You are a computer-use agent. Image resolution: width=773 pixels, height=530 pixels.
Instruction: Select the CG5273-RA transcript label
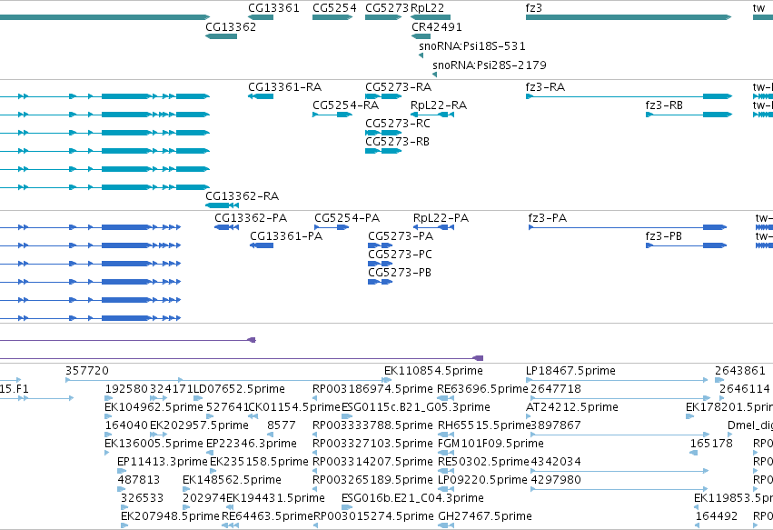(399, 87)
